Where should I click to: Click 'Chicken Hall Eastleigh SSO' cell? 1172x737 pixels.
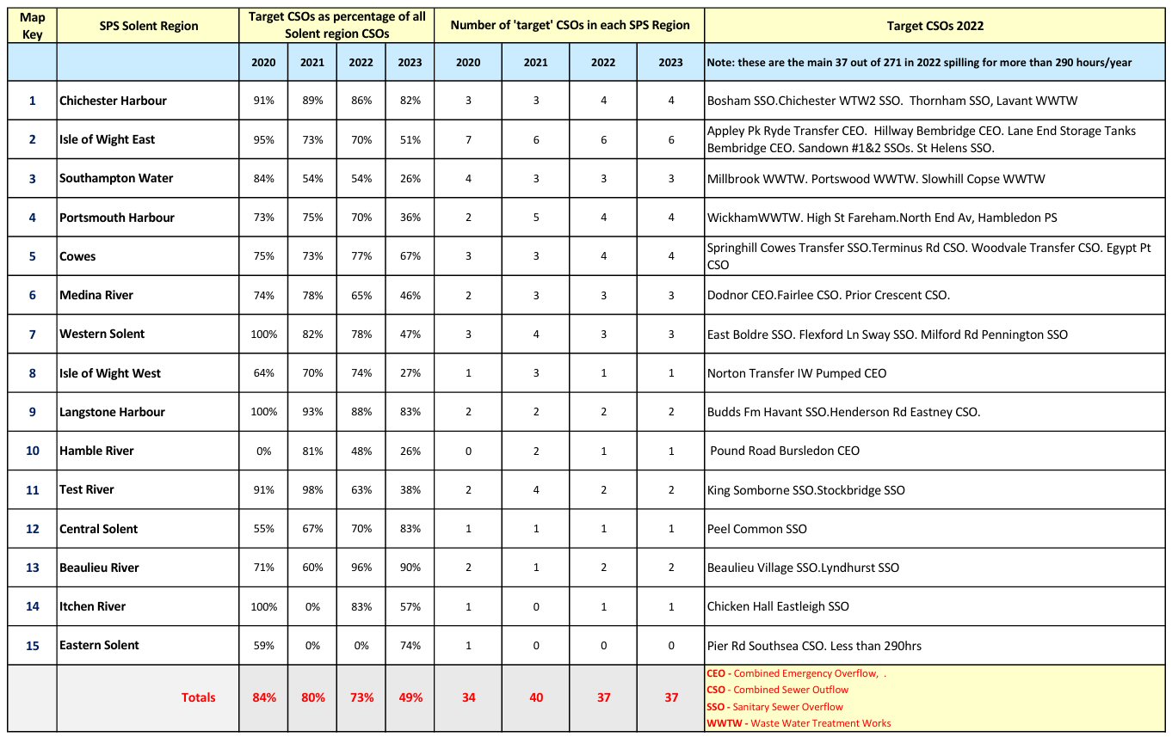(777, 606)
